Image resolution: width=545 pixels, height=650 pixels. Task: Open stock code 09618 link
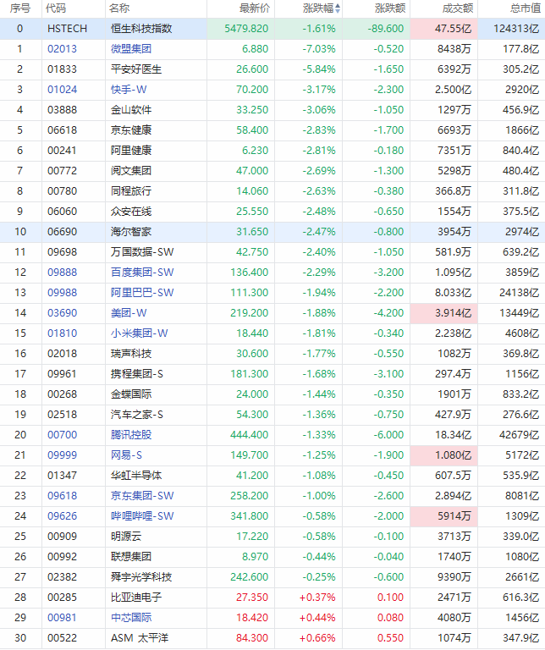(x=62, y=496)
